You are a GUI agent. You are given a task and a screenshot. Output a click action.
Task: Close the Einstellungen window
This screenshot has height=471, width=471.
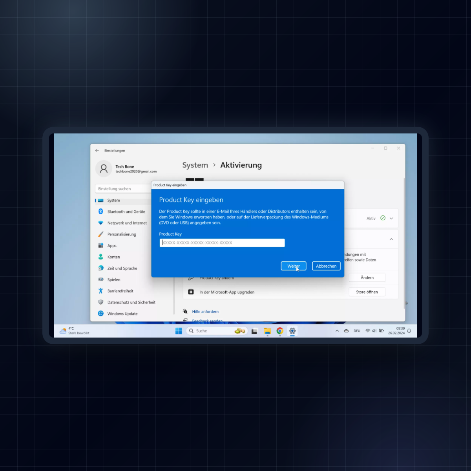pyautogui.click(x=398, y=148)
